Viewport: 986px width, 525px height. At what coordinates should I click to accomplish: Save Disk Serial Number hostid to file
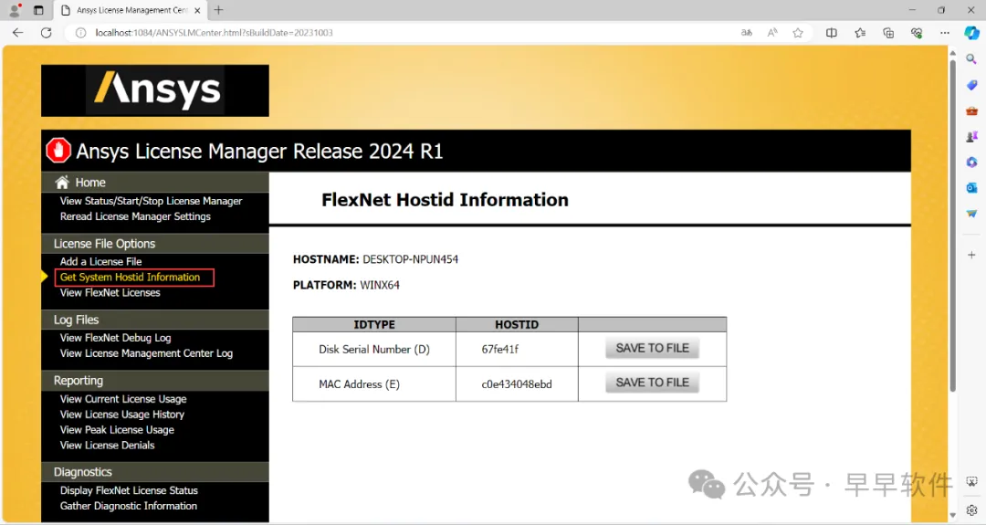652,348
